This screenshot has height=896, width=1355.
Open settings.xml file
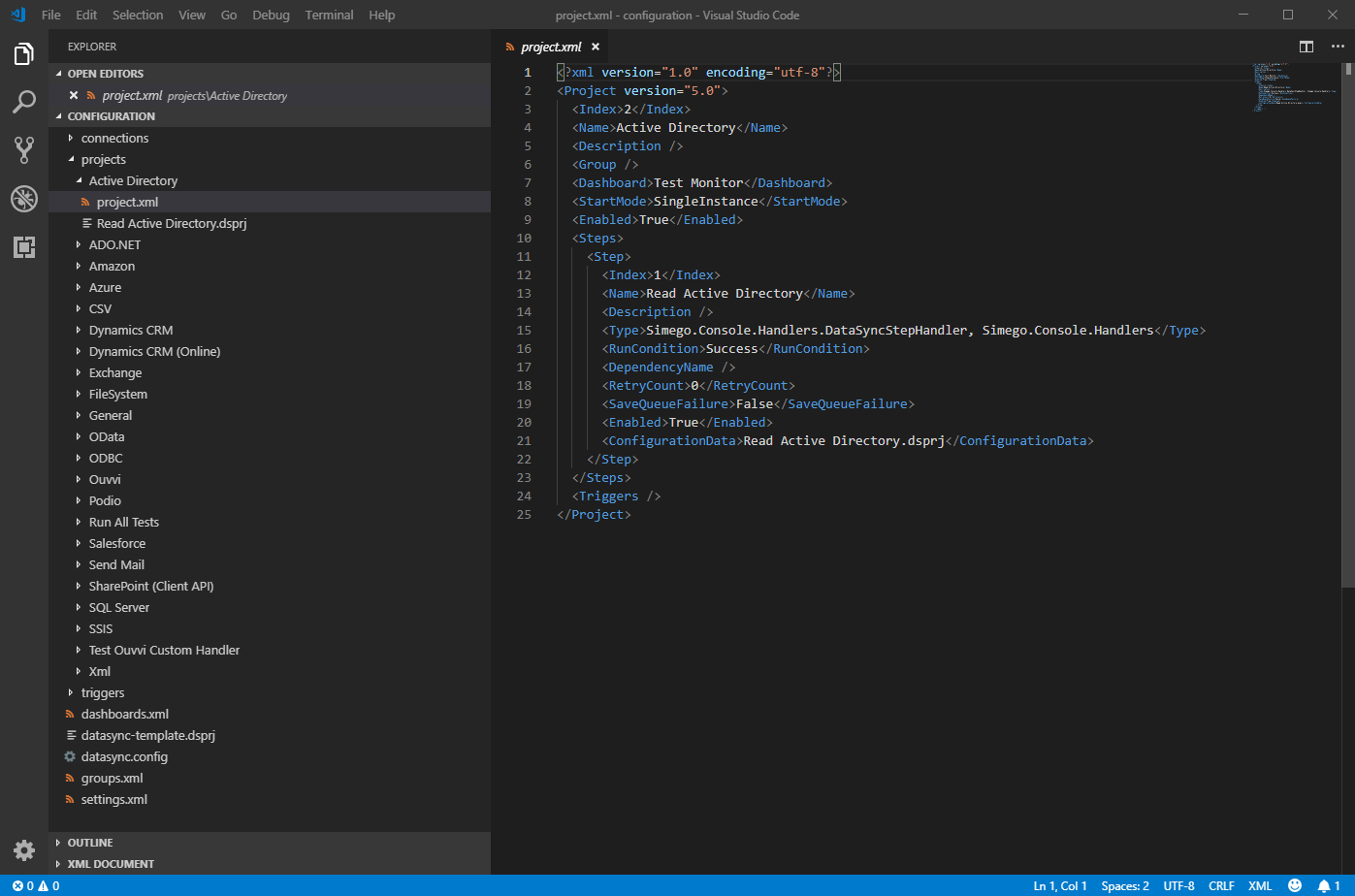(x=114, y=799)
